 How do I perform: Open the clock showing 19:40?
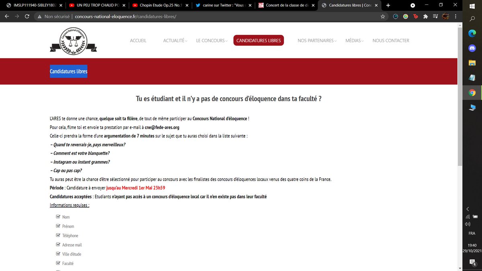472,245
